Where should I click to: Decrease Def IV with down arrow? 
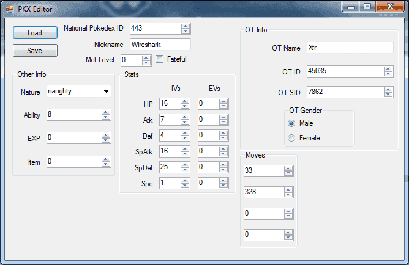(185, 138)
